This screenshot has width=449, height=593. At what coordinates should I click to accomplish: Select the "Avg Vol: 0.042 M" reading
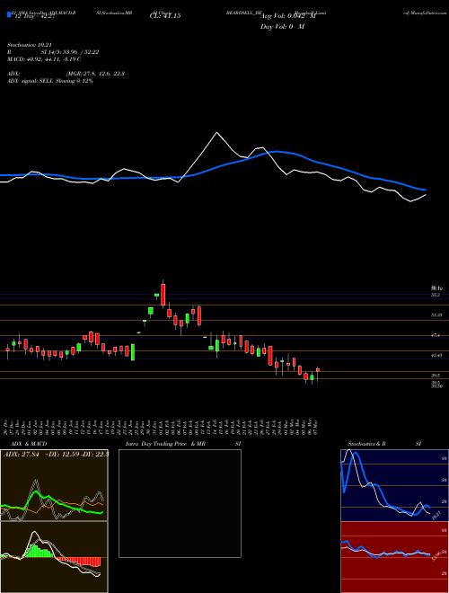tap(289, 16)
